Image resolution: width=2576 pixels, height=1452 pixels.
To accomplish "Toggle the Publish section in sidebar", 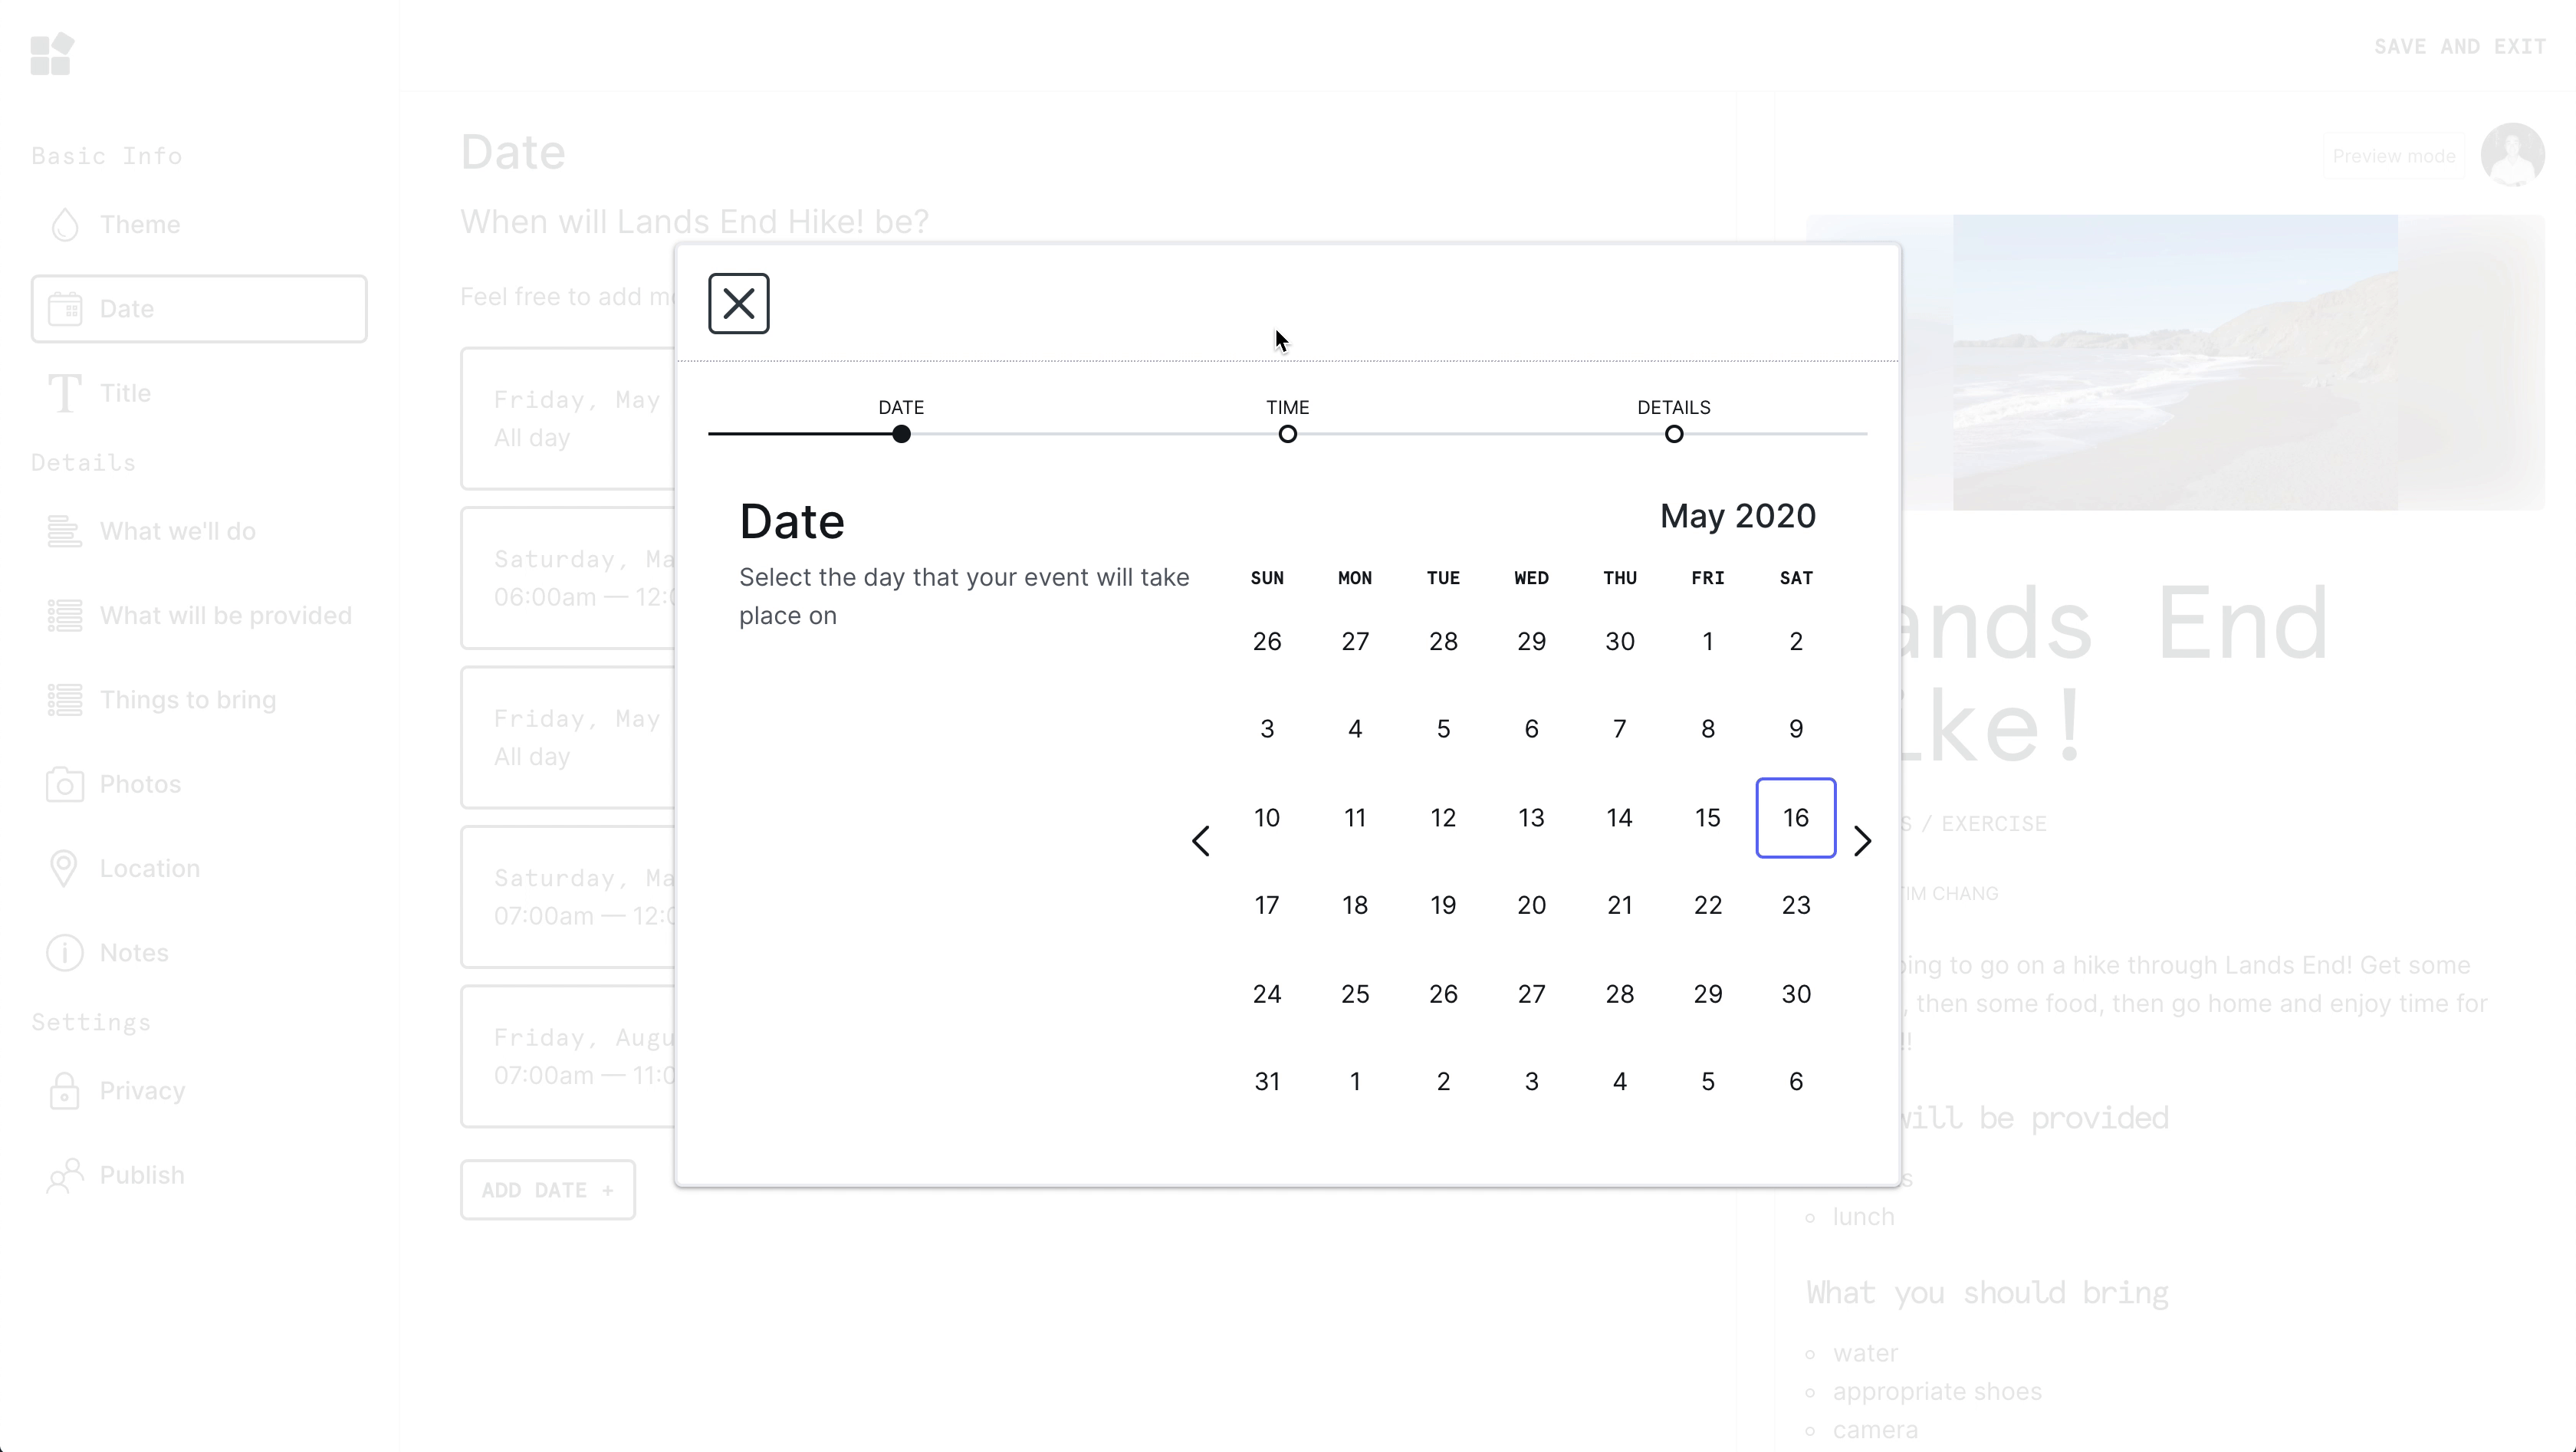I will (142, 1174).
